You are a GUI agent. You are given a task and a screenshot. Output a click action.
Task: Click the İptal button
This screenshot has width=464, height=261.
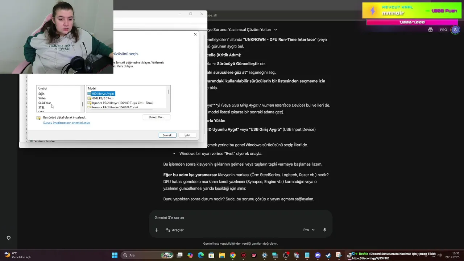pos(187,135)
